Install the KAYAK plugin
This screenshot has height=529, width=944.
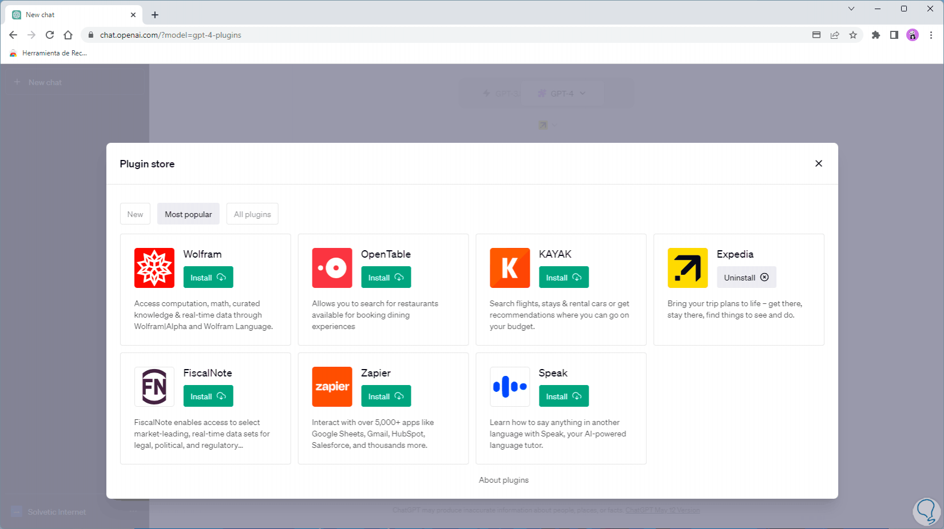click(x=564, y=277)
